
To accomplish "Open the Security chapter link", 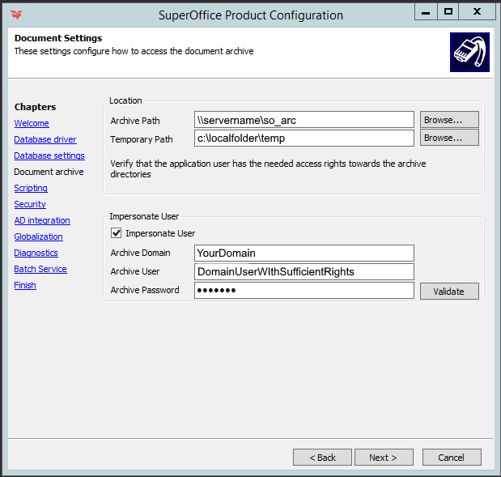I will (30, 204).
